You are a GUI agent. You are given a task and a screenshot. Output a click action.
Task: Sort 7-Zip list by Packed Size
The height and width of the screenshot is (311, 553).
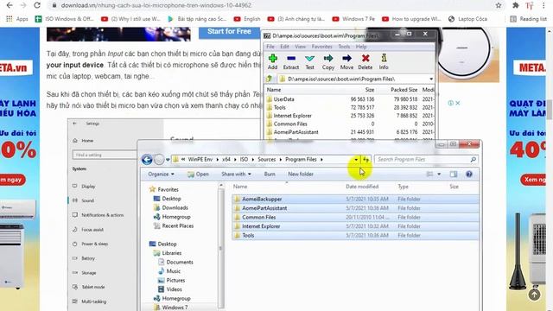[404, 90]
